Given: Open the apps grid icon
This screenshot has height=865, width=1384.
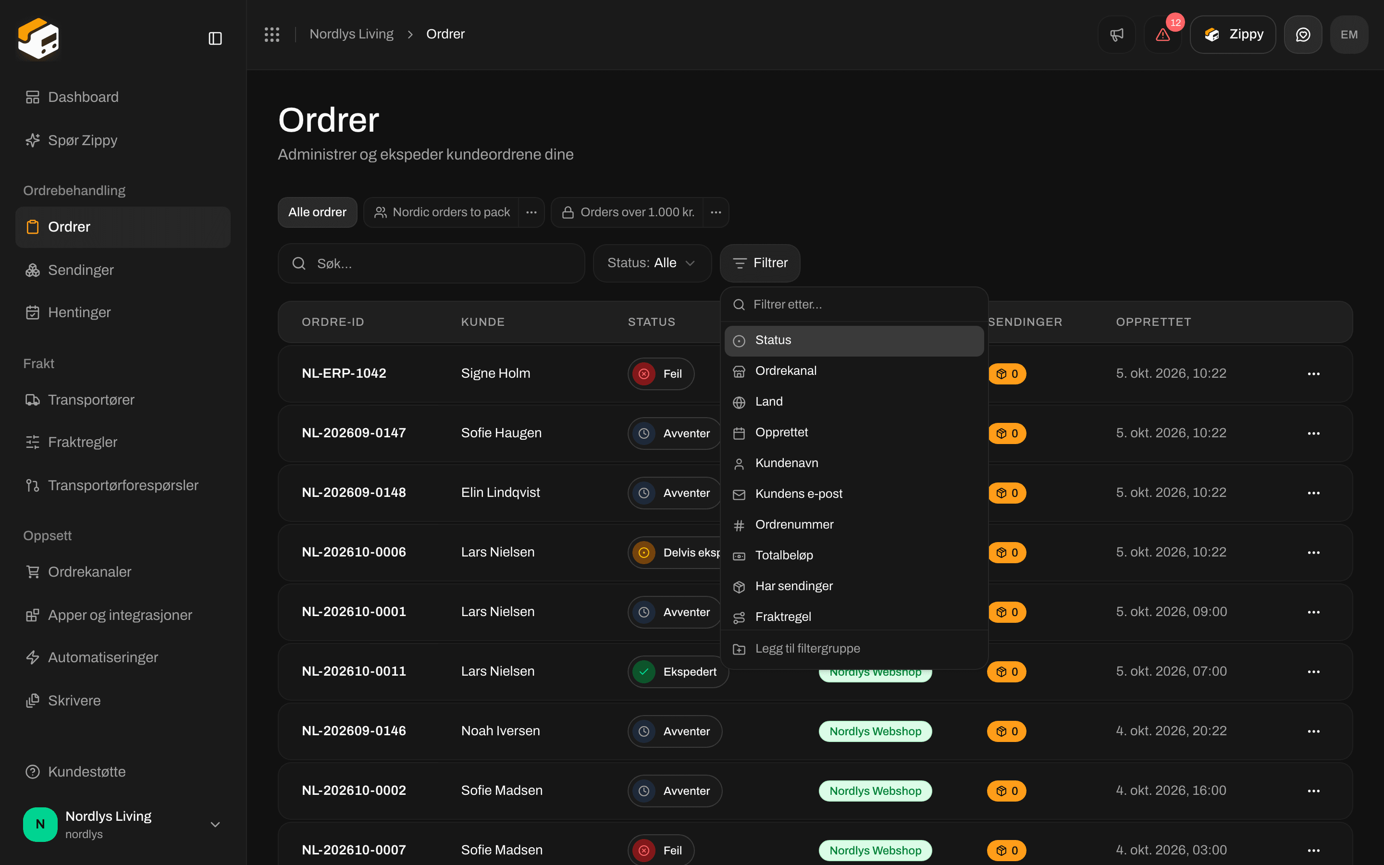Looking at the screenshot, I should (x=272, y=34).
